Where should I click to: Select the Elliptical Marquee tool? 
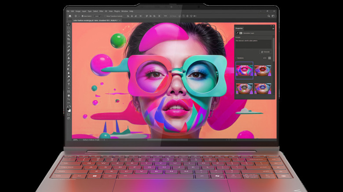[x=69, y=28]
